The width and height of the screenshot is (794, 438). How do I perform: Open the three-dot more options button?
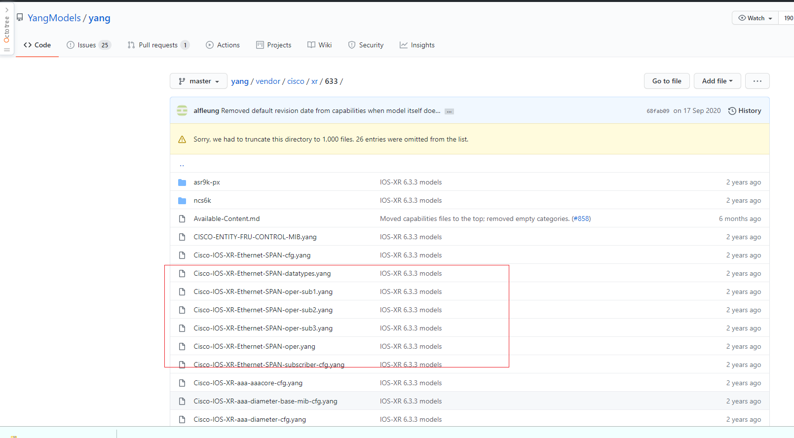tap(757, 81)
